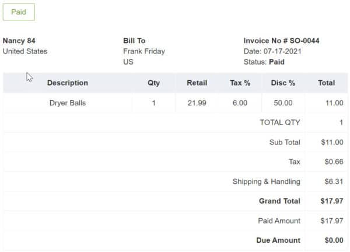Click the Retail column header
The image size is (350, 252).
click(197, 83)
